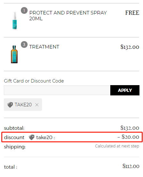Click the TAKE20 tag icon in chip
Image resolution: width=143 pixels, height=177 pixels.
(10, 105)
